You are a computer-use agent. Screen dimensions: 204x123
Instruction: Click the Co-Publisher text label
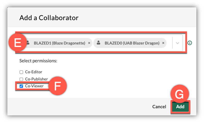pos(36,79)
